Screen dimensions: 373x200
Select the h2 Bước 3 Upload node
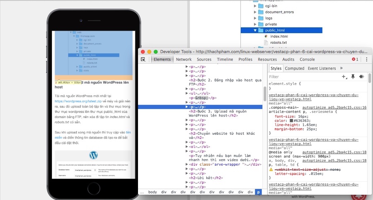(x=218, y=113)
